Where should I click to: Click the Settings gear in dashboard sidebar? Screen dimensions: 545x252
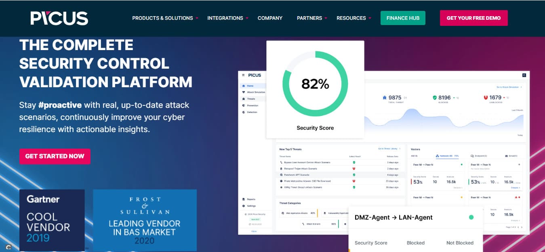243,206
